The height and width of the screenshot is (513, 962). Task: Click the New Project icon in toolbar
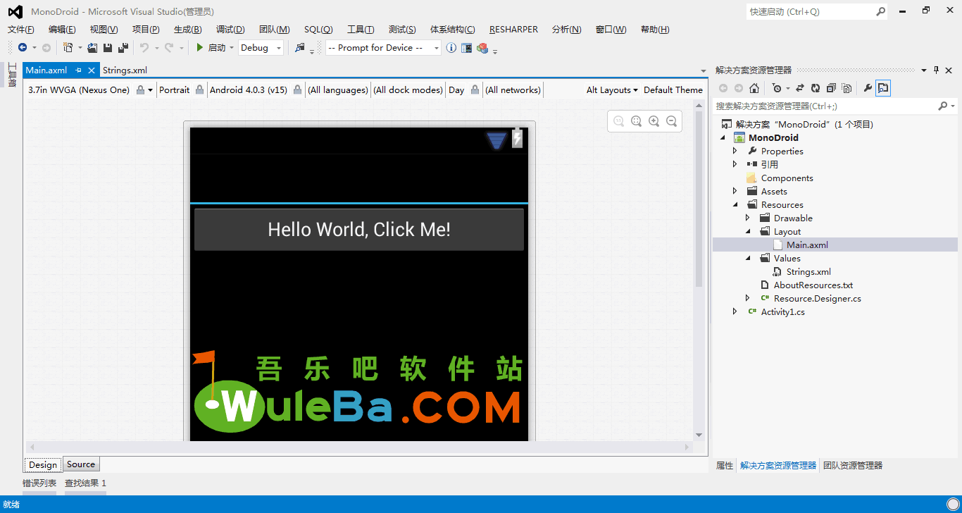(x=68, y=47)
